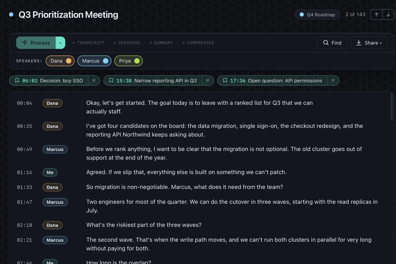Go to next recording with down arrow
The width and height of the screenshot is (396, 264).
pyautogui.click(x=388, y=15)
